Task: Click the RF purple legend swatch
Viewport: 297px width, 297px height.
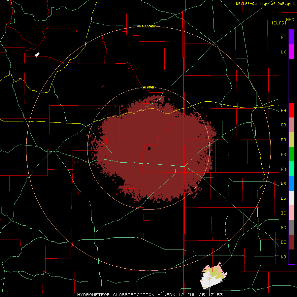Action: 291,37
